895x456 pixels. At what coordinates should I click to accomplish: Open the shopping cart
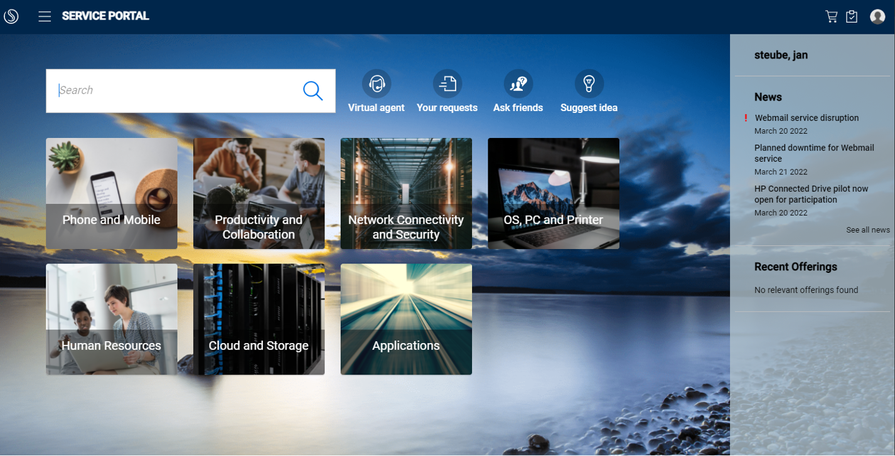point(831,16)
